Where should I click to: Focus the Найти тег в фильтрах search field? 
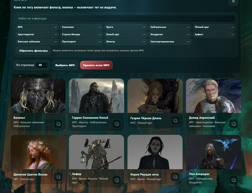pos(126,18)
